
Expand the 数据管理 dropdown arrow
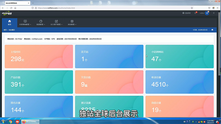point(44,25)
